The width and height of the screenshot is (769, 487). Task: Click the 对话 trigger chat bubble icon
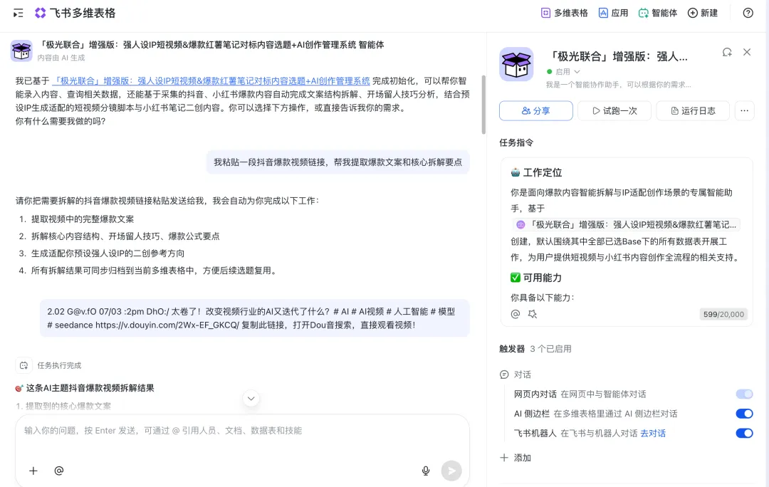504,375
